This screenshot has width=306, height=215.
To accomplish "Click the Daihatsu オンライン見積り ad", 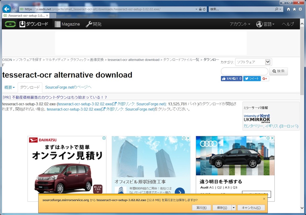I will [67, 165].
